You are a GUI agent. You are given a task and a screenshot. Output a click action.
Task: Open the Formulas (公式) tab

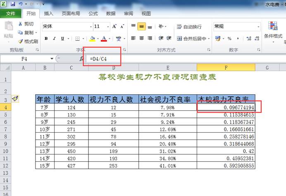93,14
